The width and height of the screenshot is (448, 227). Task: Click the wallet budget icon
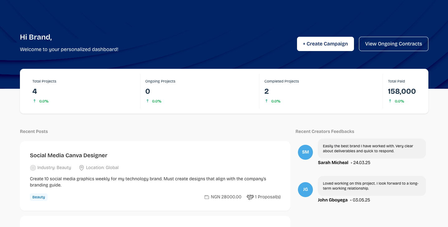[207, 197]
